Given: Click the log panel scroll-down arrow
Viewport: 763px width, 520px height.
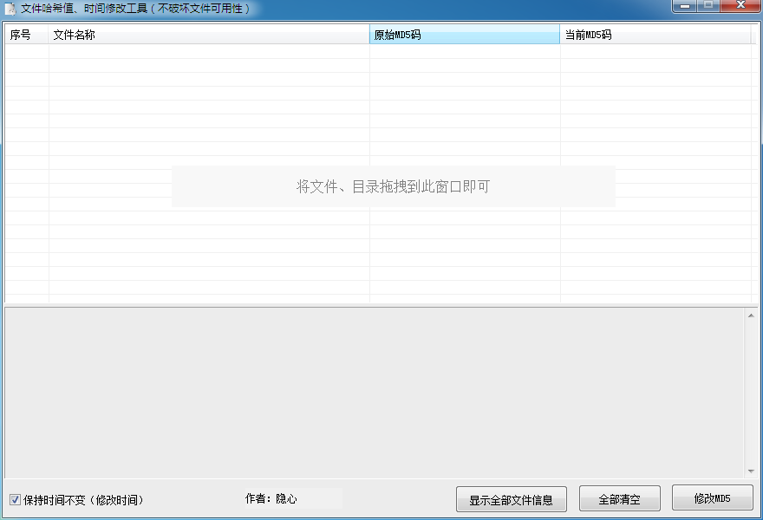Looking at the screenshot, I should point(751,471).
